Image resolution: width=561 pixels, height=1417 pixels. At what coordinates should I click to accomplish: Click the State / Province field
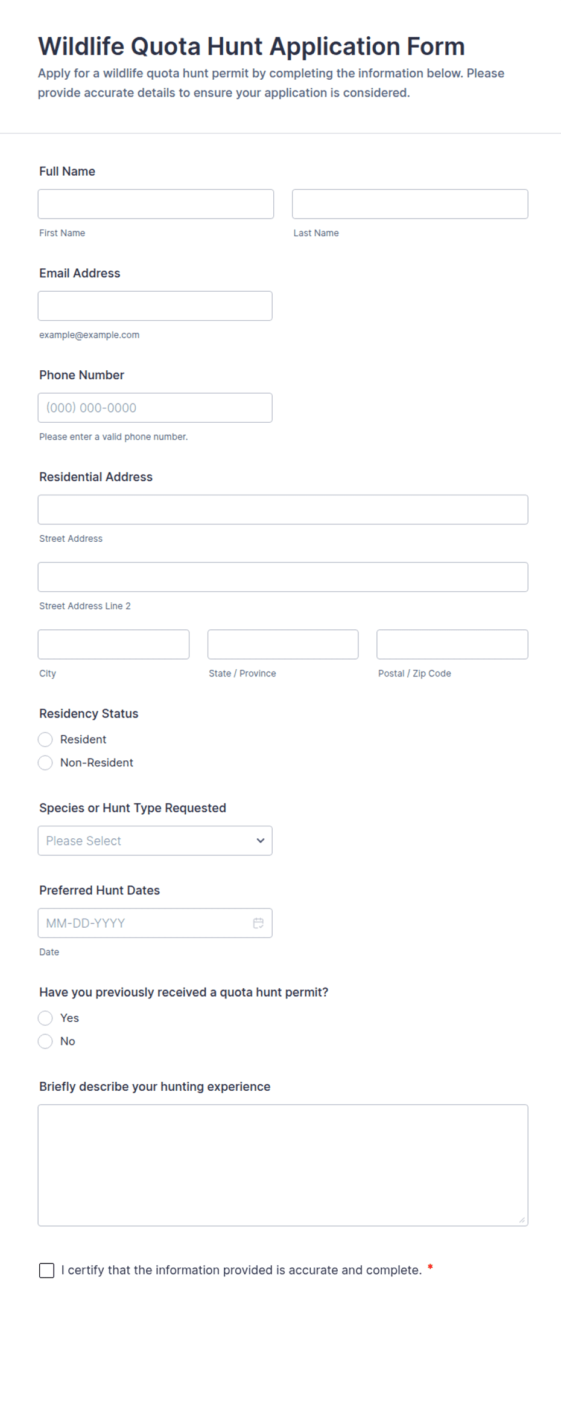coord(283,644)
